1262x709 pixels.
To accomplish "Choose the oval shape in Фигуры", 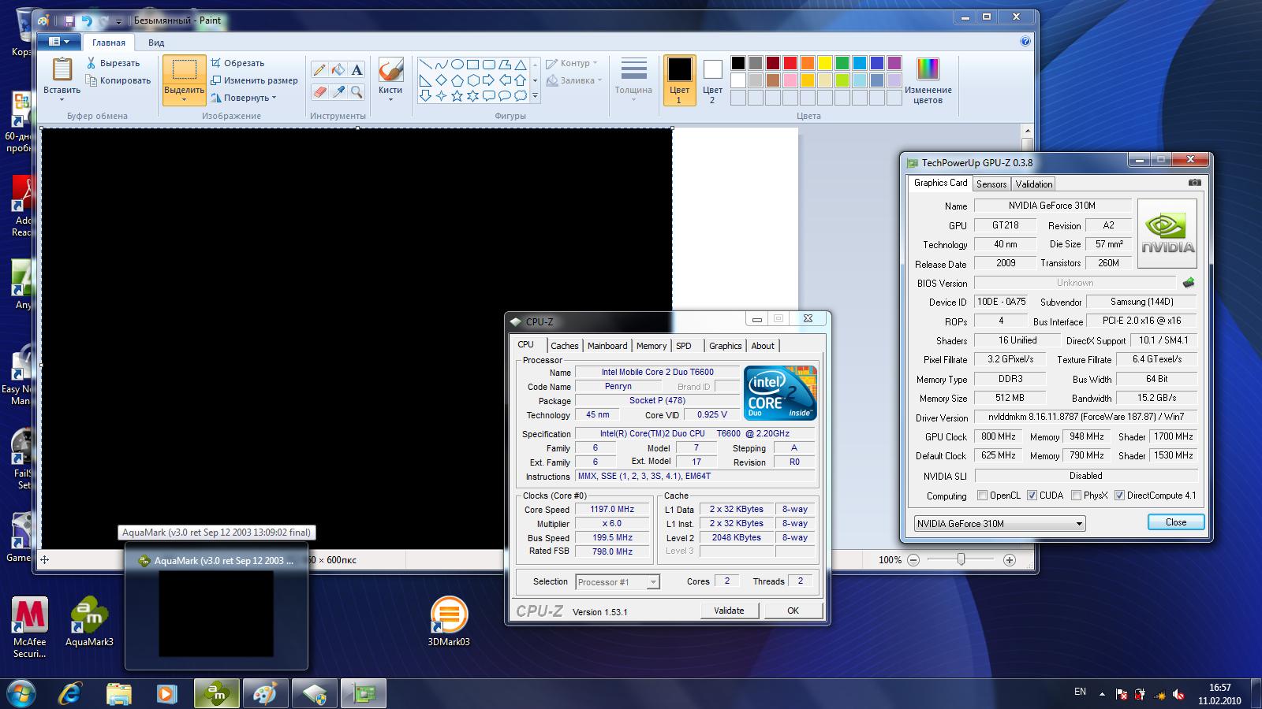I will click(457, 65).
